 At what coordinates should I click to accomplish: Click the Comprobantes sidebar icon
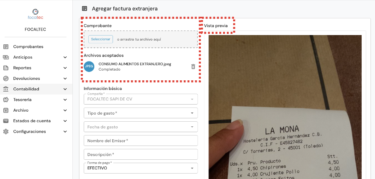[6, 46]
